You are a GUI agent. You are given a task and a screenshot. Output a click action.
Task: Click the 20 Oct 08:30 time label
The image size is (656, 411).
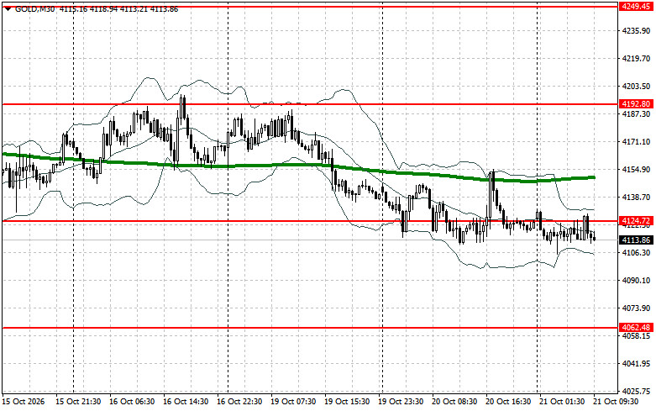click(x=454, y=402)
